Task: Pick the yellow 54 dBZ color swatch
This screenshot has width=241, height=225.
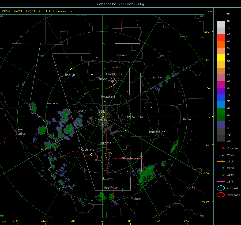Action: pyautogui.click(x=221, y=58)
